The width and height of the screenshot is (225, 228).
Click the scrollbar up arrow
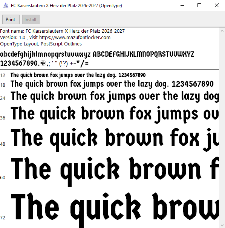click(x=222, y=31)
